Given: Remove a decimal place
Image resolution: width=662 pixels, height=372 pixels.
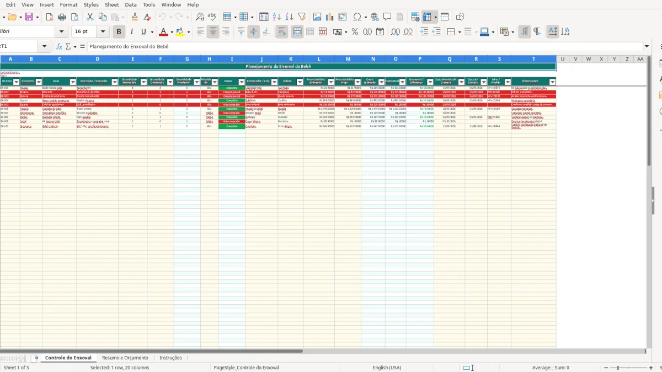Looking at the screenshot, I should pos(408,32).
